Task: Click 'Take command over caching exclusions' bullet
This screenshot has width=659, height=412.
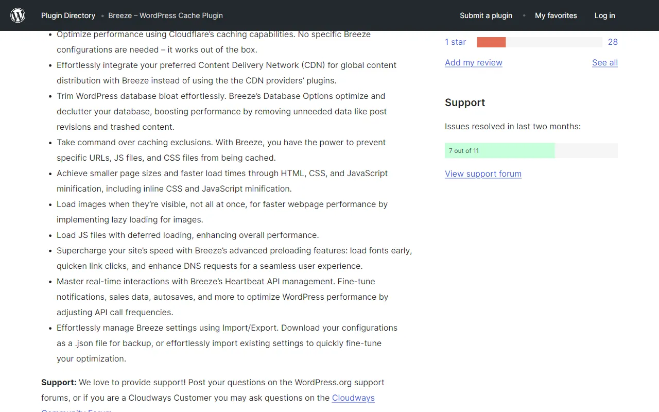Action: [x=221, y=150]
